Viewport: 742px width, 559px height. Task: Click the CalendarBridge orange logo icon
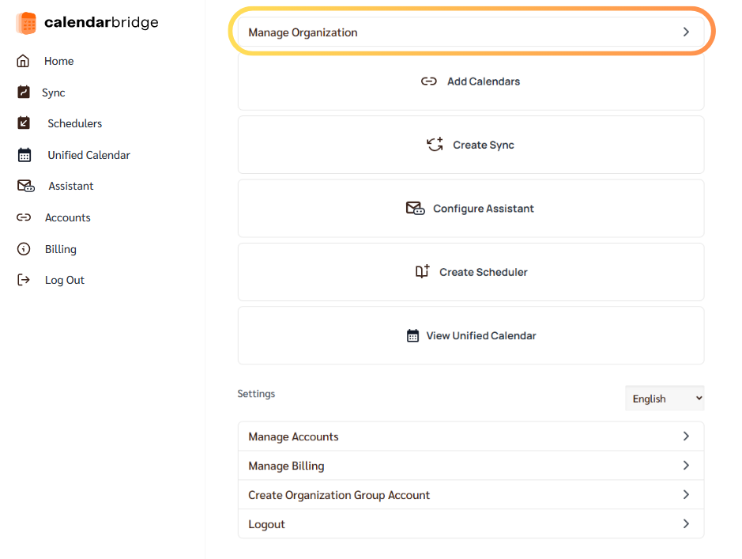coord(26,23)
